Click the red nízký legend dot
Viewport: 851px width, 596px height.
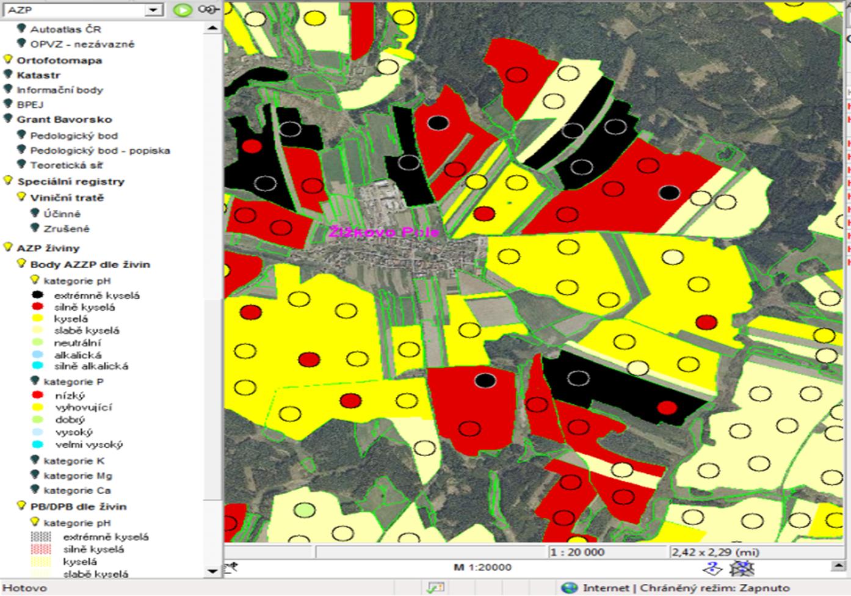pyautogui.click(x=38, y=395)
